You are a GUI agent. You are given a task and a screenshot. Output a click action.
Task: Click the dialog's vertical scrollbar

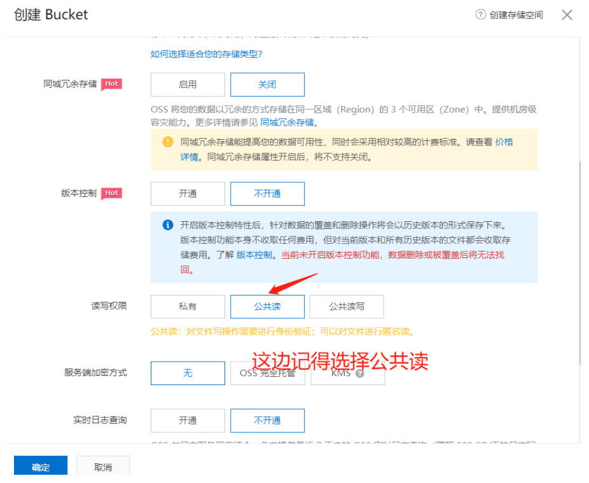pos(580,262)
